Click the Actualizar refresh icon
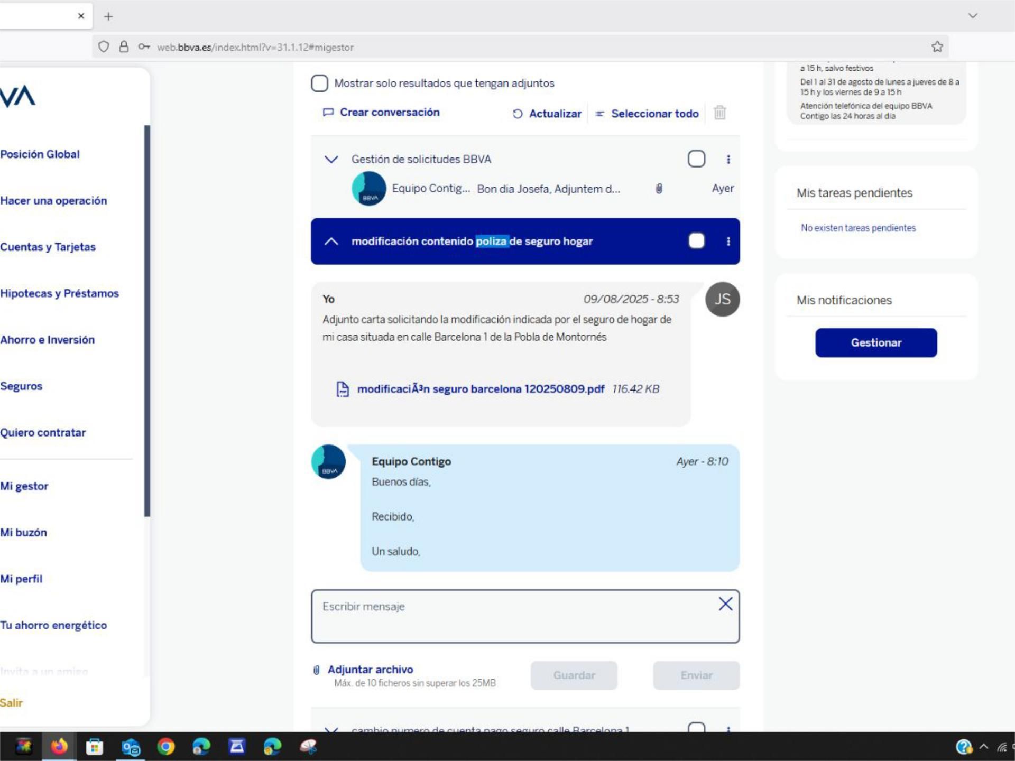The height and width of the screenshot is (761, 1015). click(x=518, y=114)
